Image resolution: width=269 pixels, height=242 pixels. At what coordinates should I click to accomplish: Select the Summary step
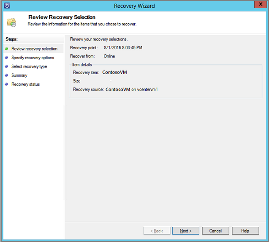[19, 75]
